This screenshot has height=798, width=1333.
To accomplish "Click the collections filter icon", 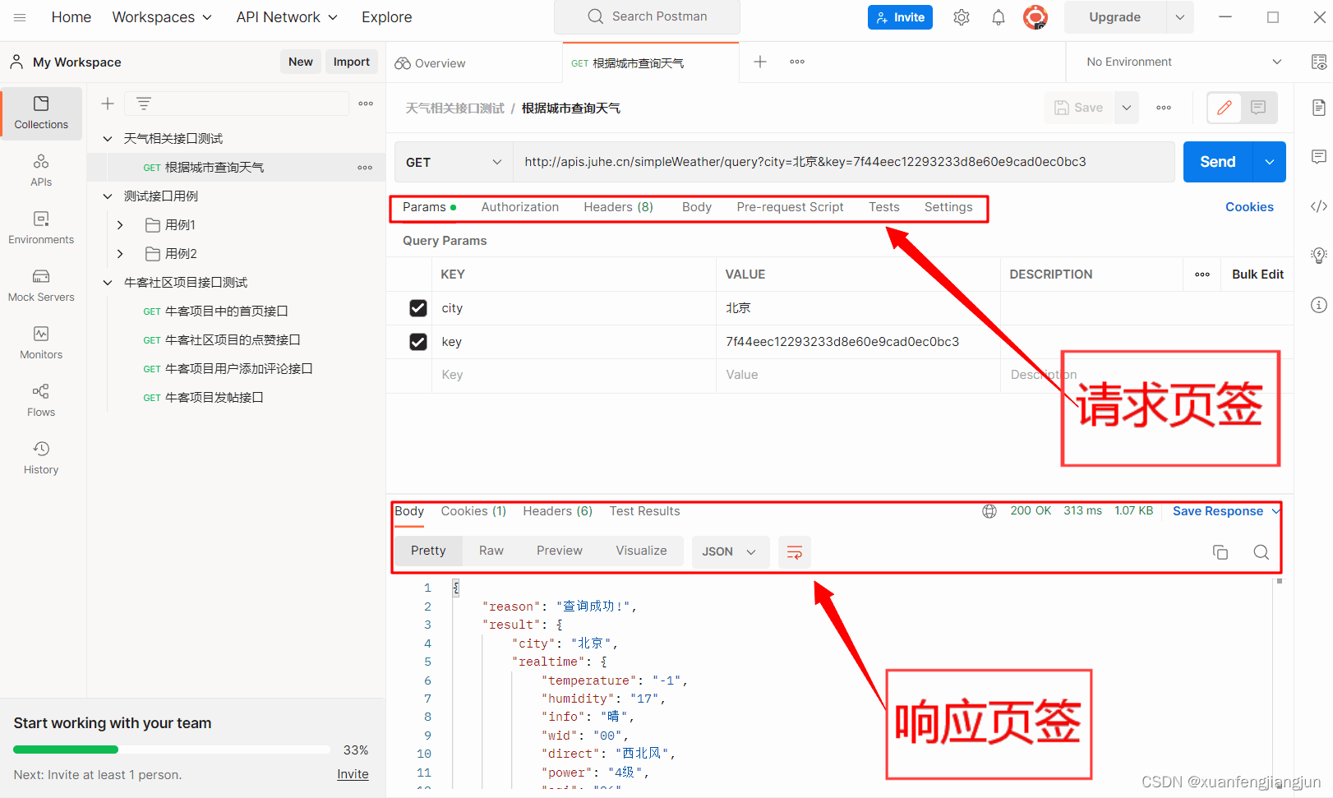I will [144, 104].
